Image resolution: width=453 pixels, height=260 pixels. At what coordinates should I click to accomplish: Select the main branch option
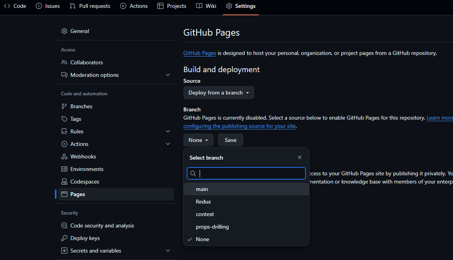pyautogui.click(x=246, y=189)
